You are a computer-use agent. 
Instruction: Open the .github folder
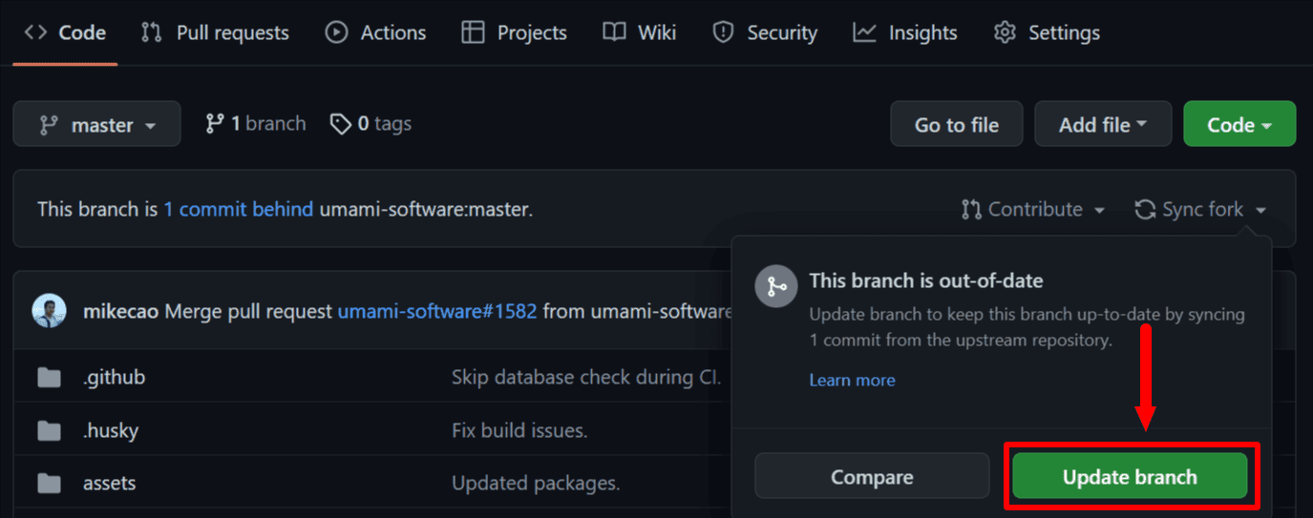click(x=114, y=377)
